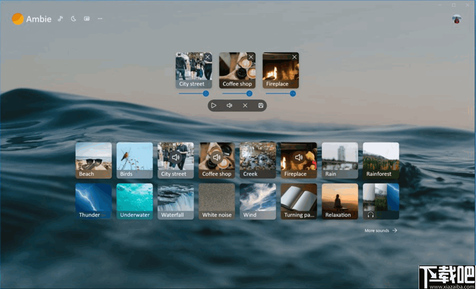Select the Thunder sound tile
Screen dimensions: 476x289
(94, 202)
